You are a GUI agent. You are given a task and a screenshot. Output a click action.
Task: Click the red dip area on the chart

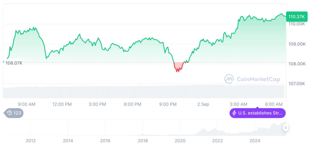[x=178, y=67]
